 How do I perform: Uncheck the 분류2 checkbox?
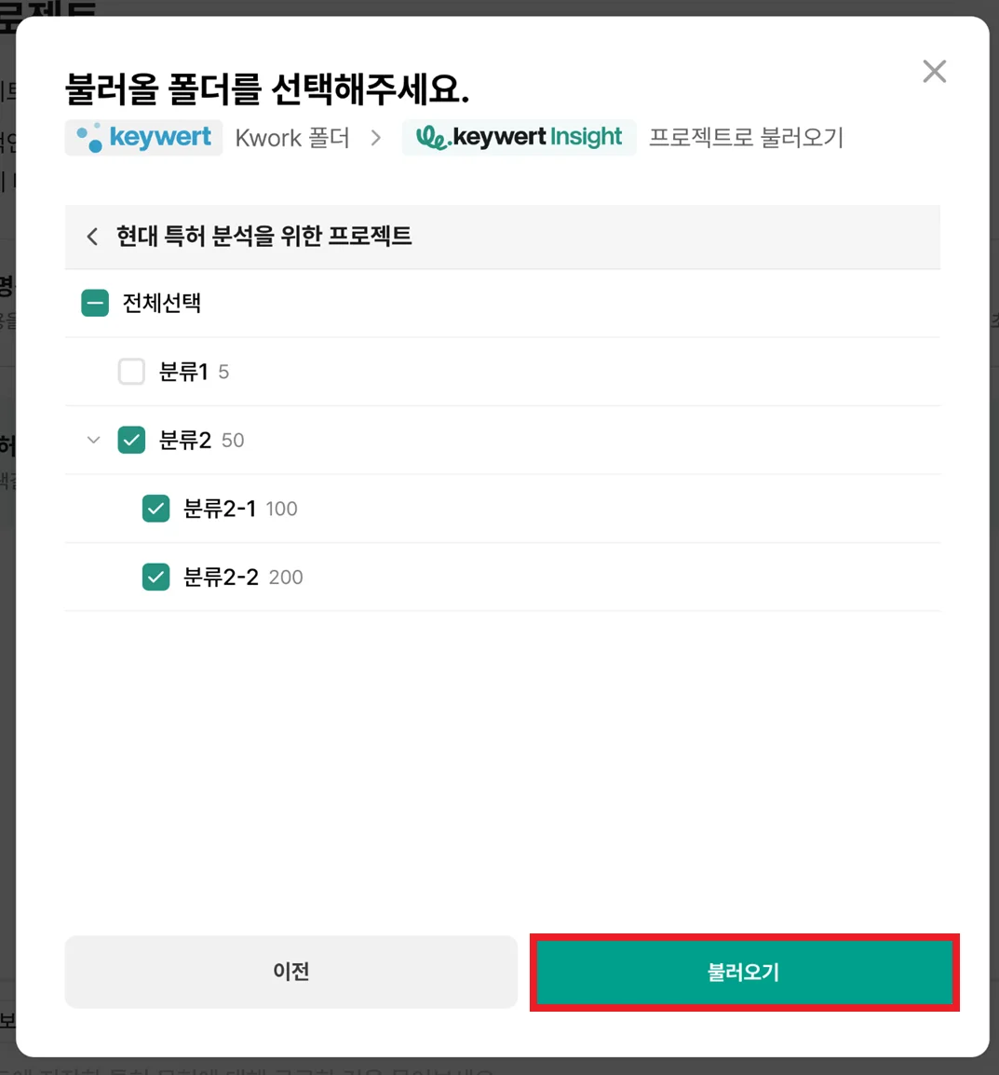[131, 440]
